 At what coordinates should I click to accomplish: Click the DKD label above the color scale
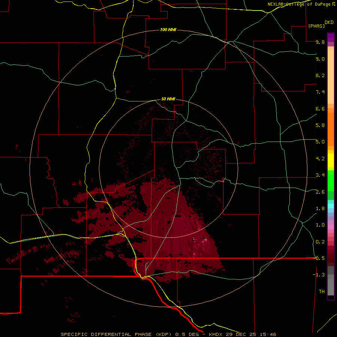[329, 22]
